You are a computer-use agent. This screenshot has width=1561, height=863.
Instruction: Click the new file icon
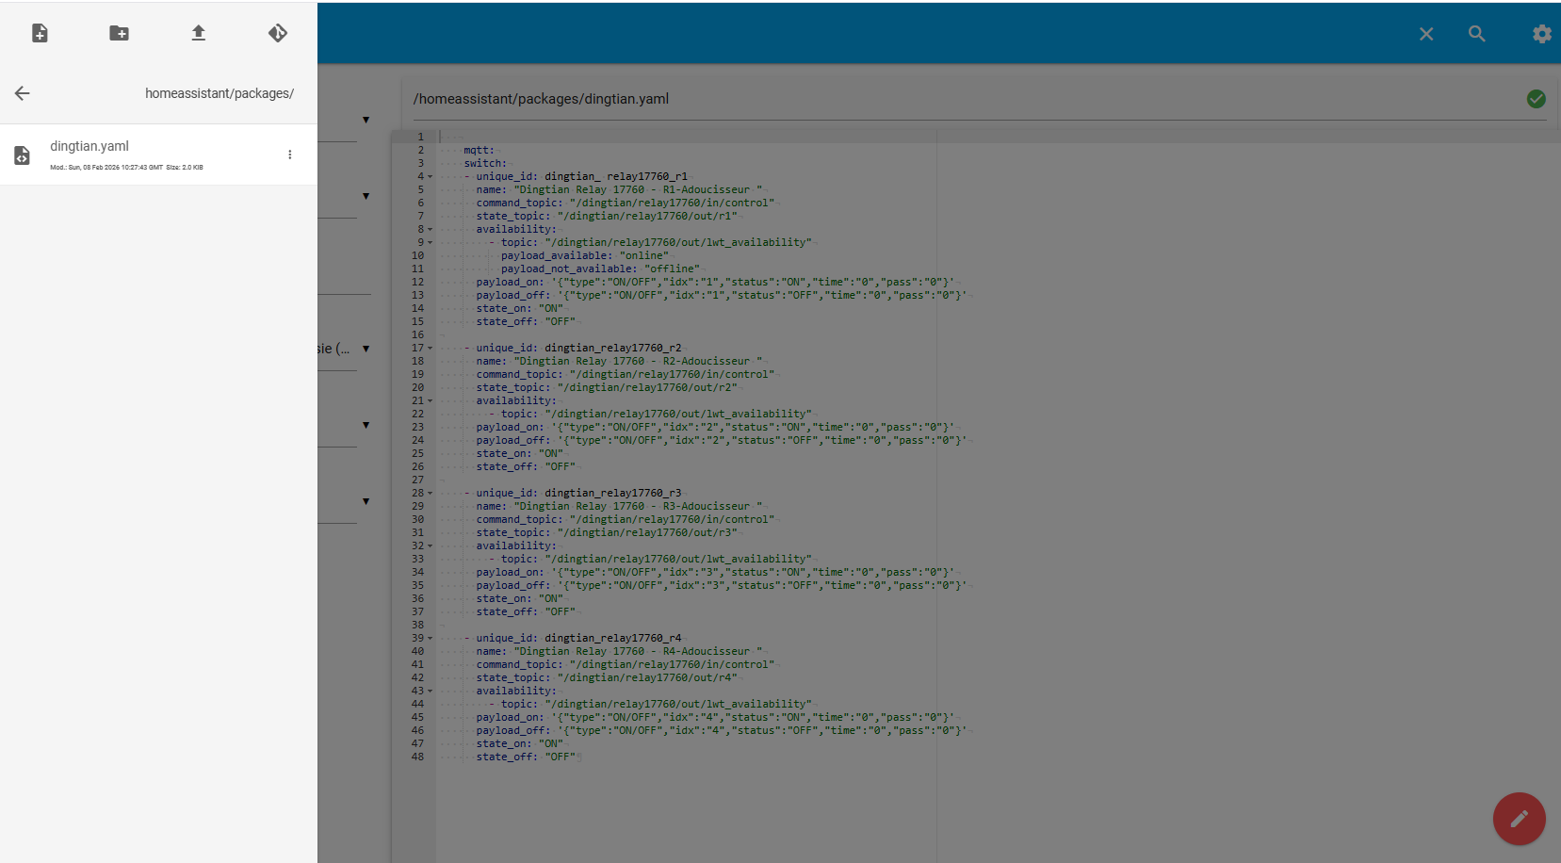click(x=40, y=34)
